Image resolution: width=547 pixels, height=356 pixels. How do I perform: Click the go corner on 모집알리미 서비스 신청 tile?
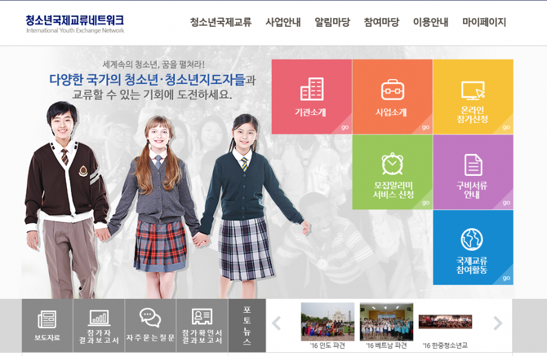point(425,203)
